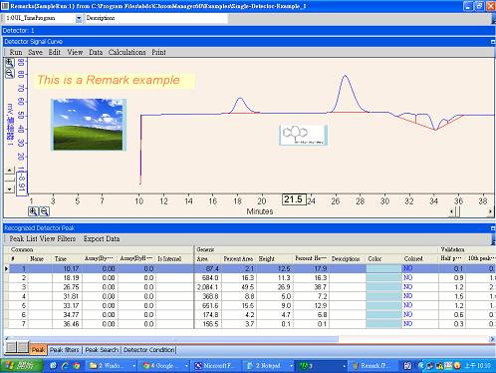The height and width of the screenshot is (373, 496).
Task: Click Export Data in peak toolbar
Action: click(102, 238)
